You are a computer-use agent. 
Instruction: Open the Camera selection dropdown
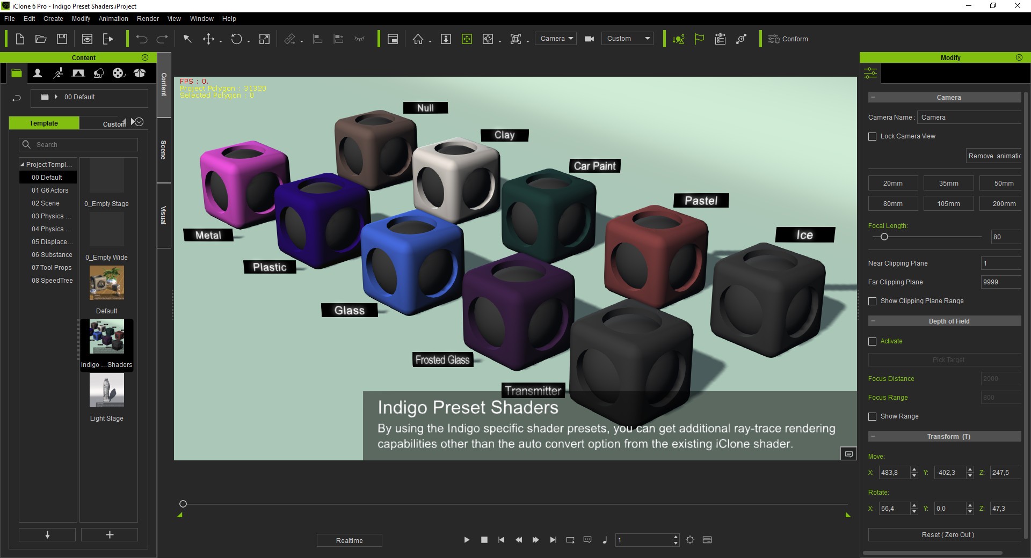point(556,39)
